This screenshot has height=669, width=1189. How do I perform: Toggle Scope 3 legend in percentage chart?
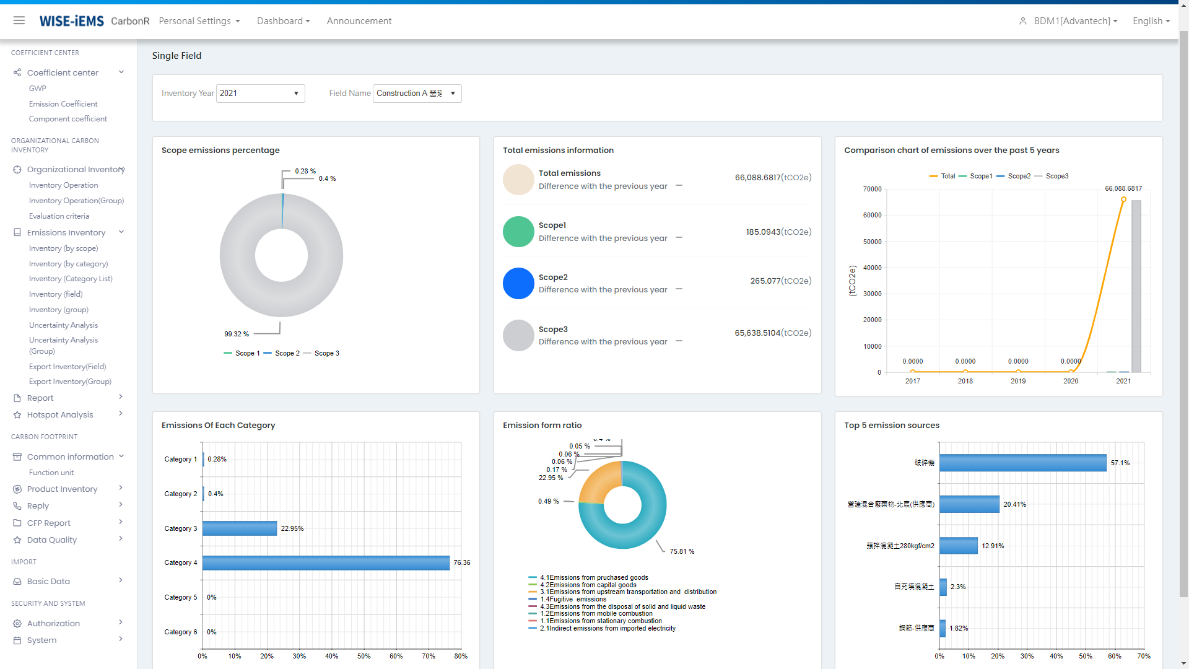[321, 353]
